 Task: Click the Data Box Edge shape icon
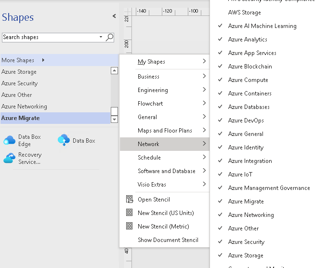point(9,140)
